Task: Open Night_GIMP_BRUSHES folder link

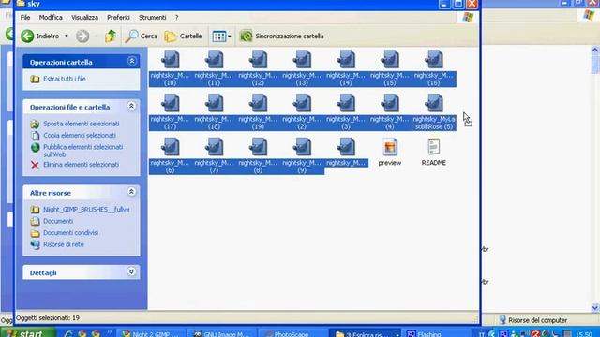Action: 86,210
